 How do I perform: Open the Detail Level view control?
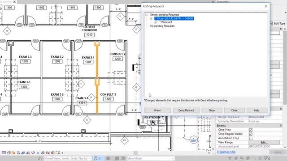coord(4,153)
